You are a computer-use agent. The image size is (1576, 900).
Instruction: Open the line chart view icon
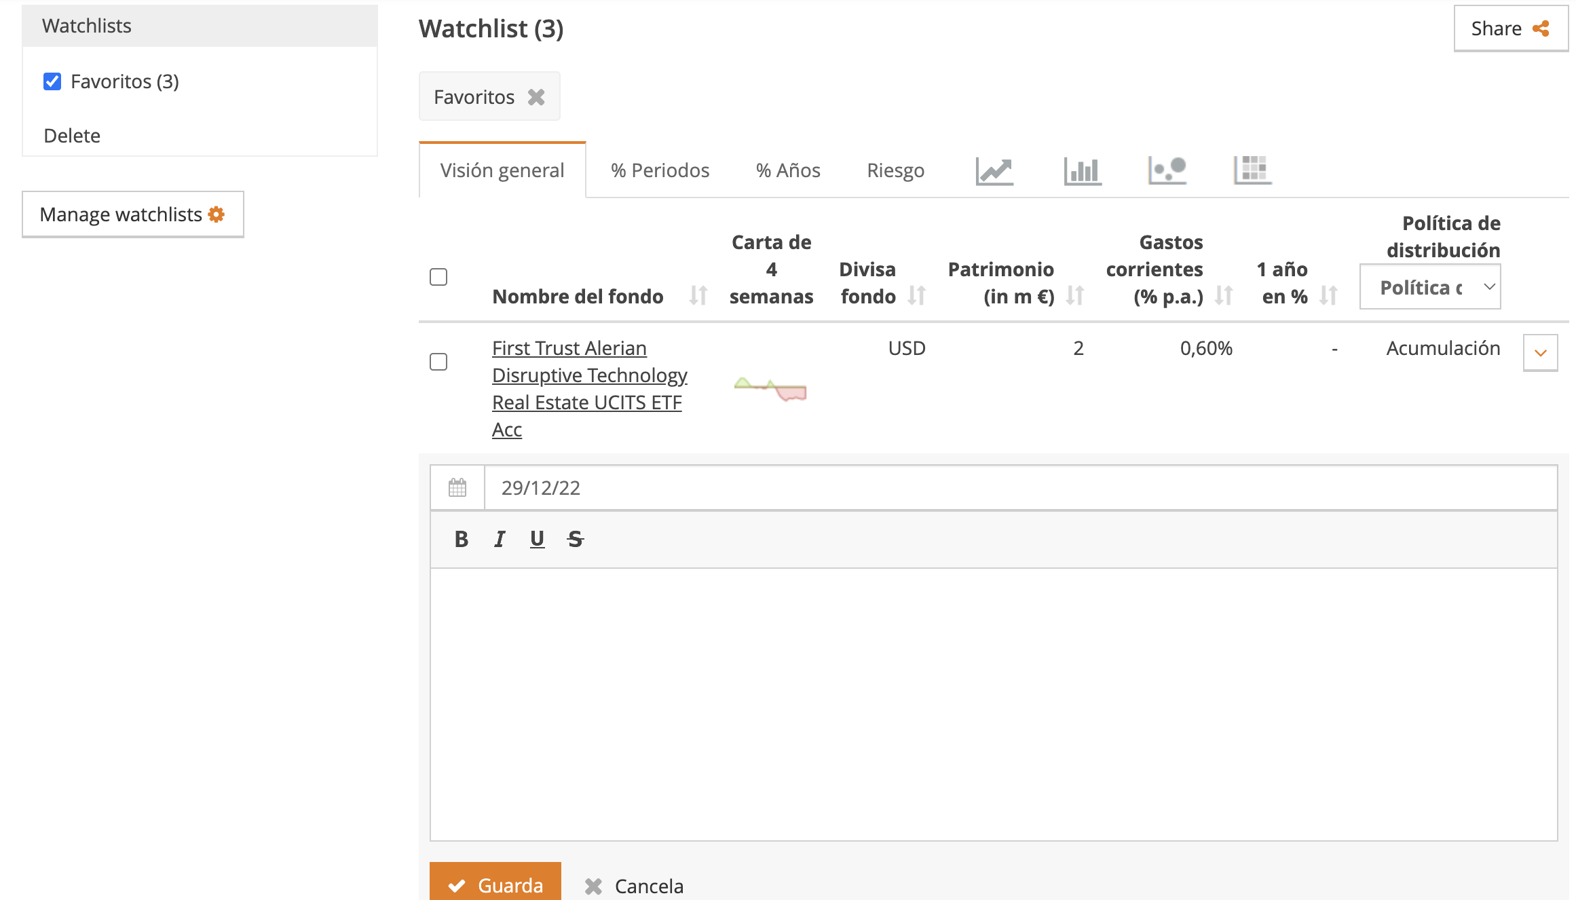[x=994, y=170]
